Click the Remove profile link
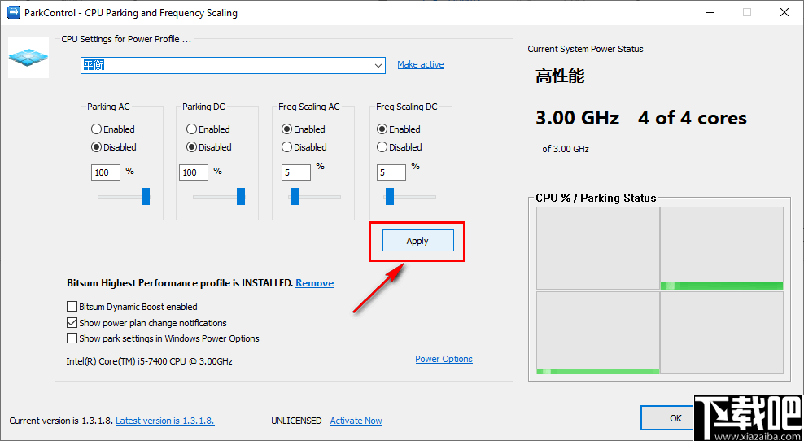The width and height of the screenshot is (804, 441). [314, 283]
